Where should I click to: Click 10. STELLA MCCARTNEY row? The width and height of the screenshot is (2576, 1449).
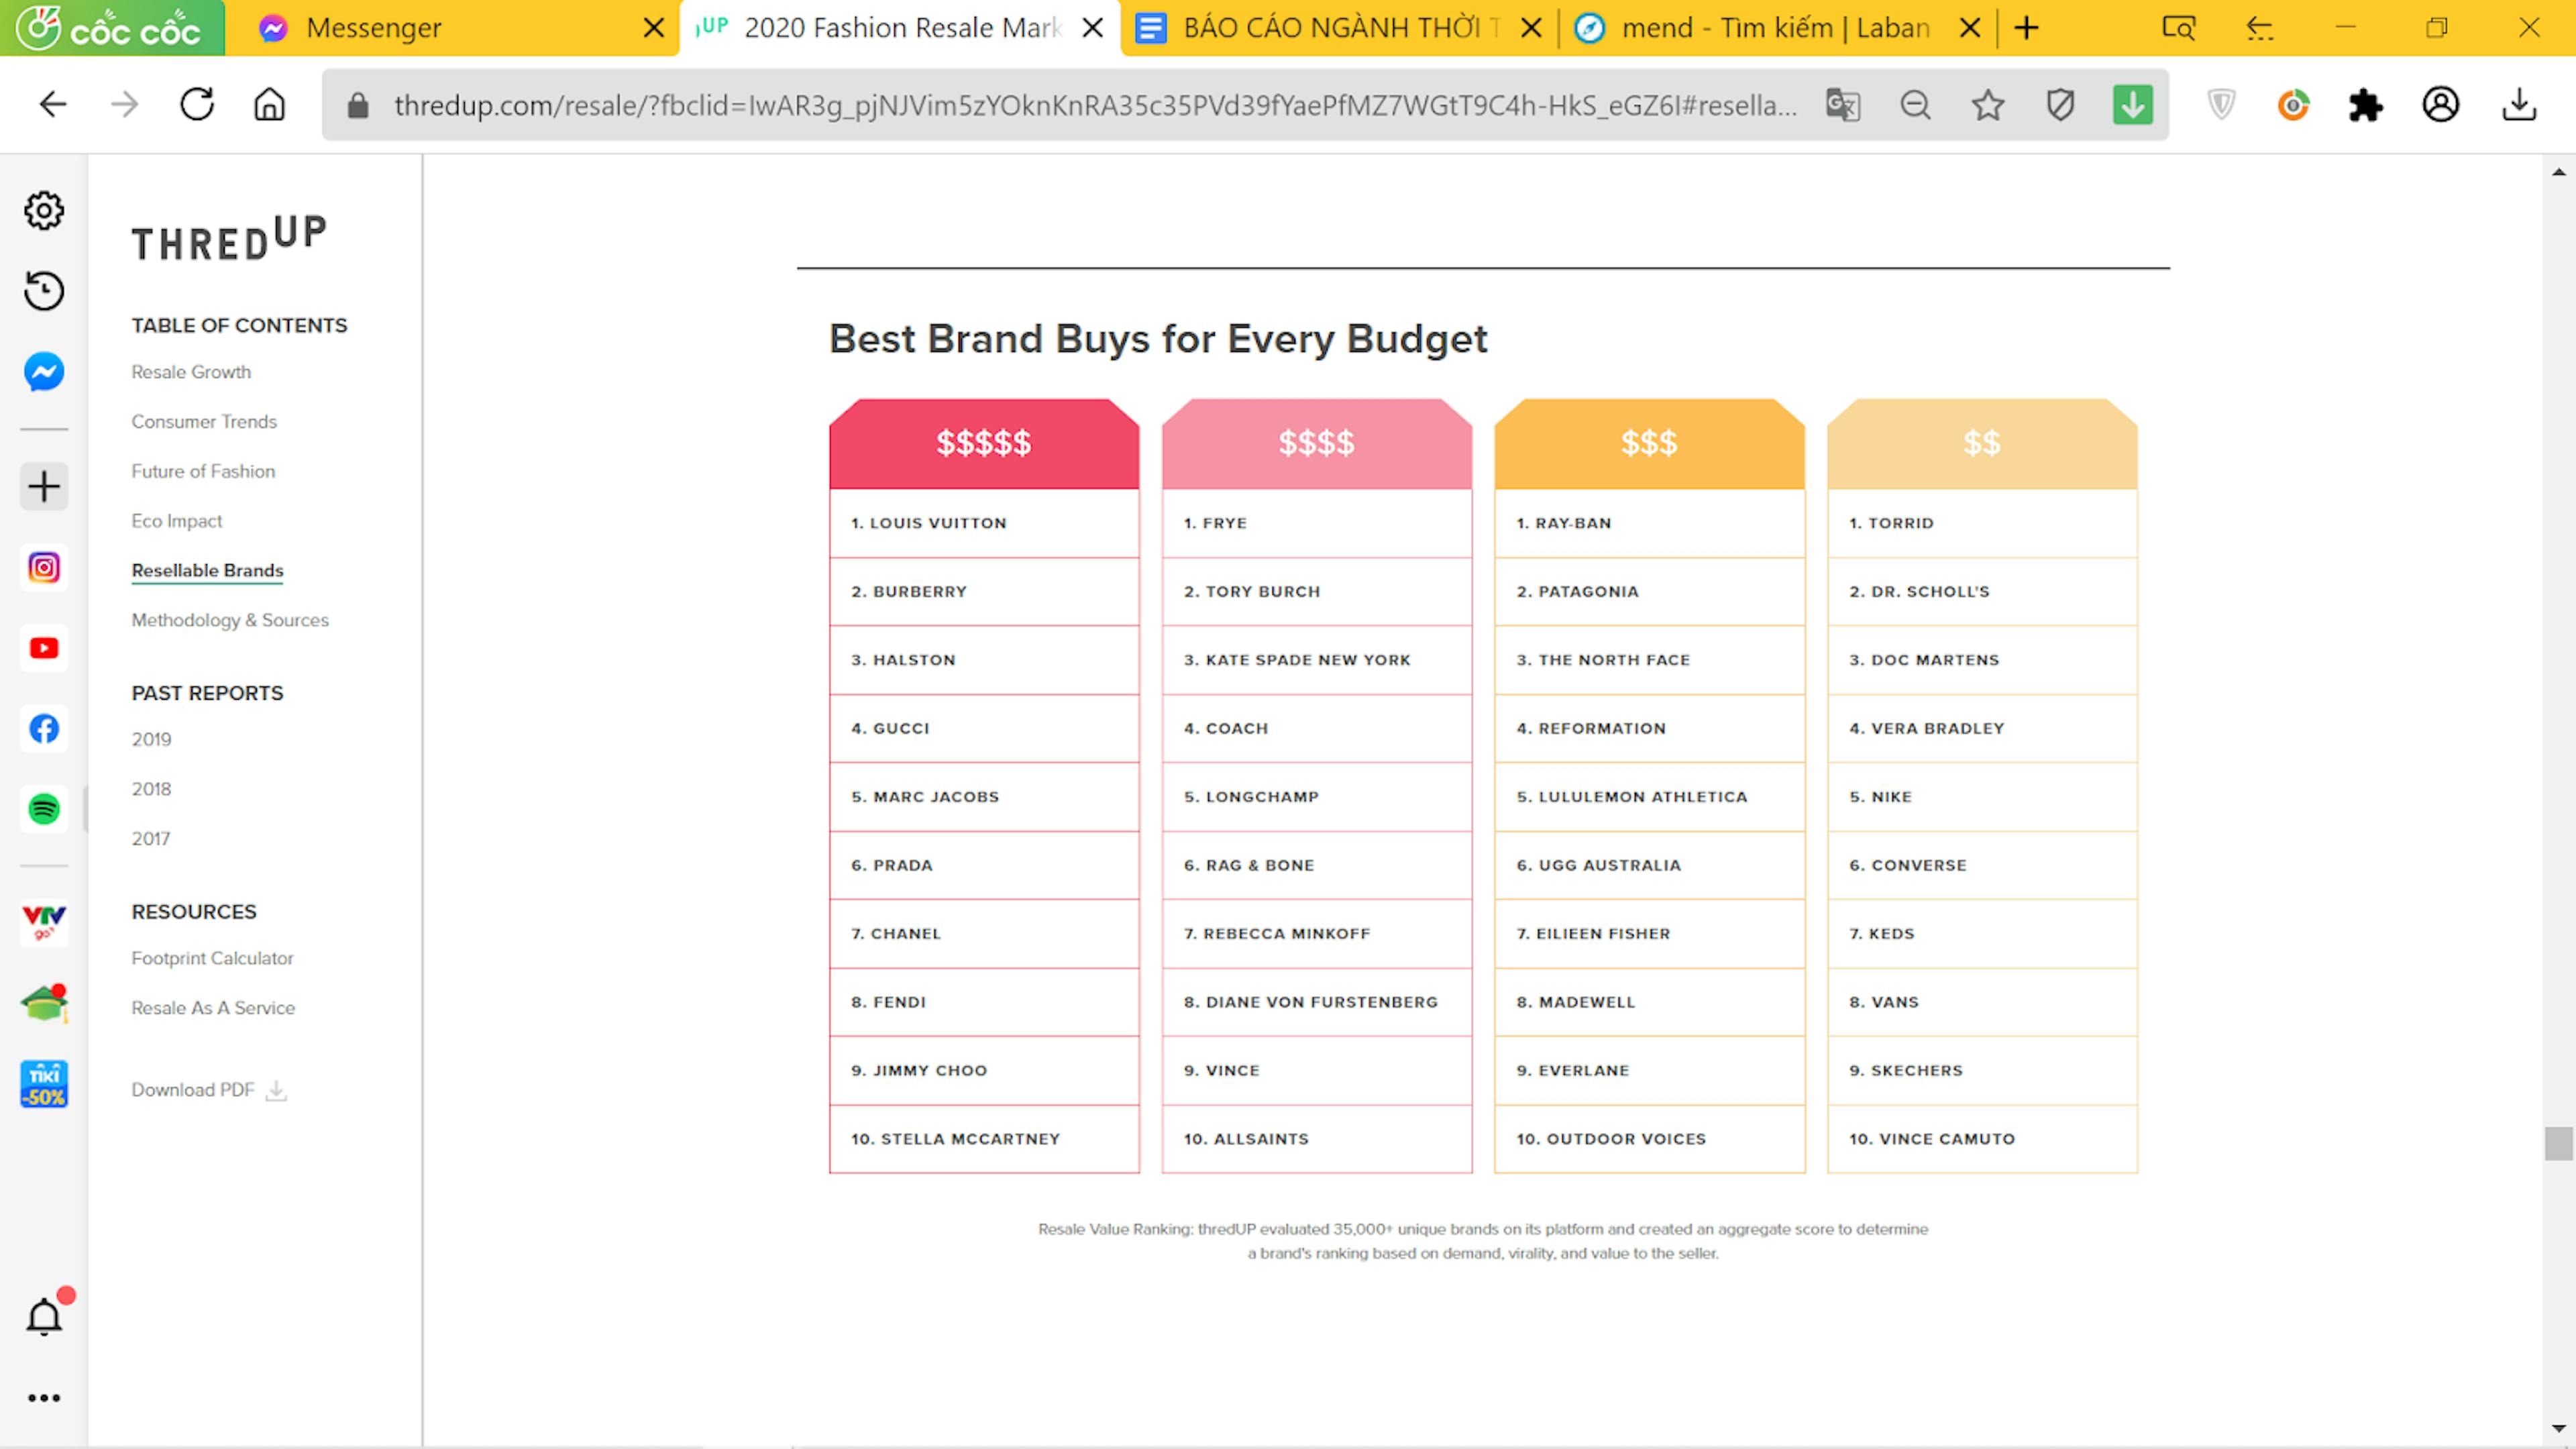click(x=984, y=1139)
